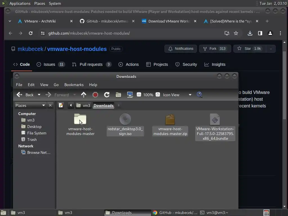Go back in the browser
The image size is (288, 216).
coord(10,33)
